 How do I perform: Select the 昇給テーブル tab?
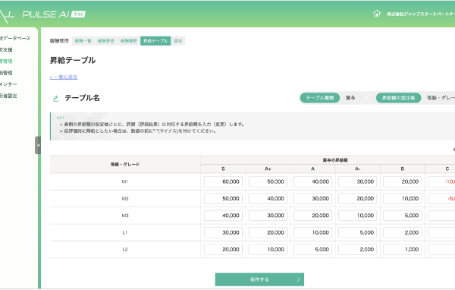pyautogui.click(x=155, y=41)
